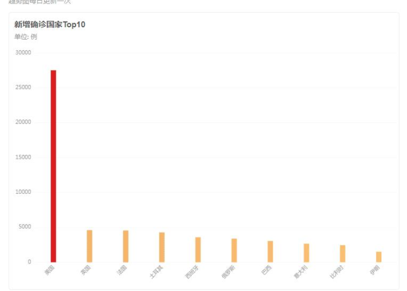Select the 俄罗斯 bar in chart
Viewport: 407px width, 291px height.
[234, 250]
